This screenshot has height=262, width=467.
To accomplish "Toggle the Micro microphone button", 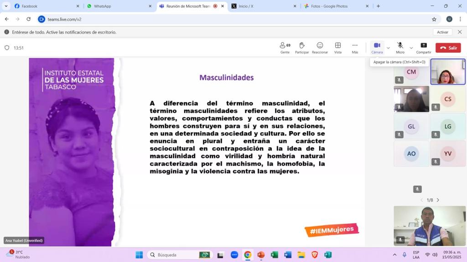I will 400,47.
